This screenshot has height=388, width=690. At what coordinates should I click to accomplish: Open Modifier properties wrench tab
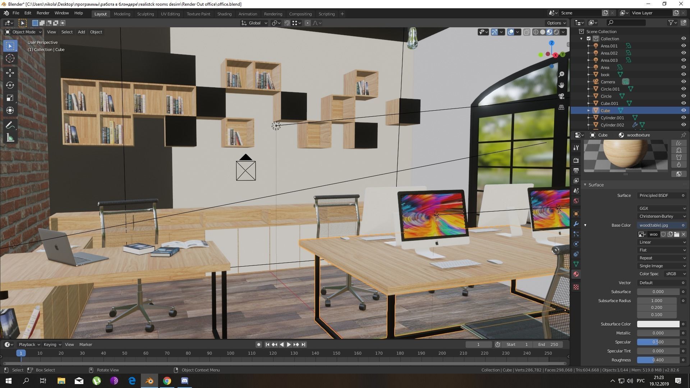click(x=576, y=224)
